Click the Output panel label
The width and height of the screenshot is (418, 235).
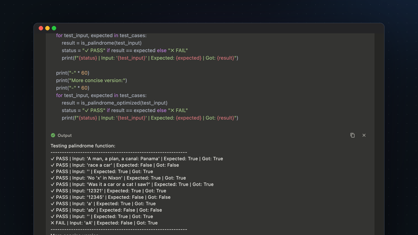pyautogui.click(x=65, y=135)
